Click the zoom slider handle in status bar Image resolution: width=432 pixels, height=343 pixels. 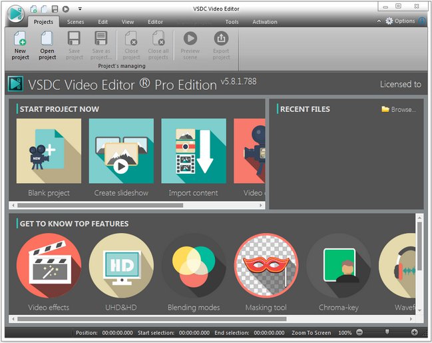[x=387, y=332]
